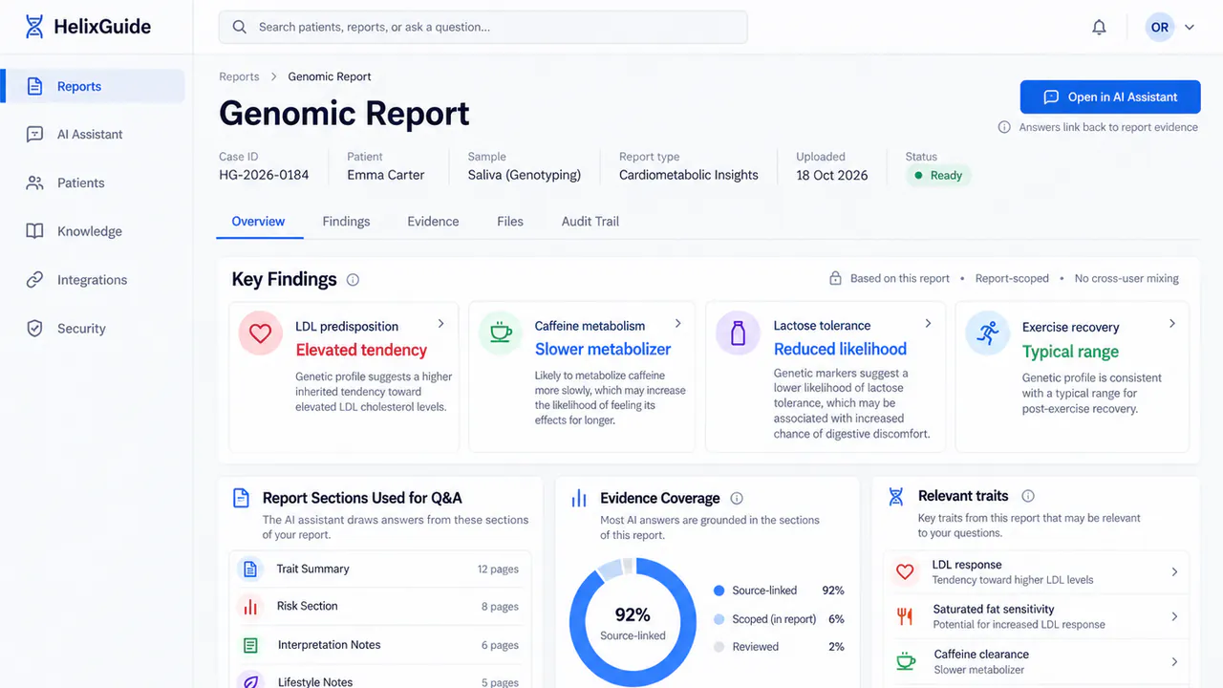This screenshot has height=688, width=1223.
Task: Go to Reports breadcrumb link
Action: tap(239, 76)
